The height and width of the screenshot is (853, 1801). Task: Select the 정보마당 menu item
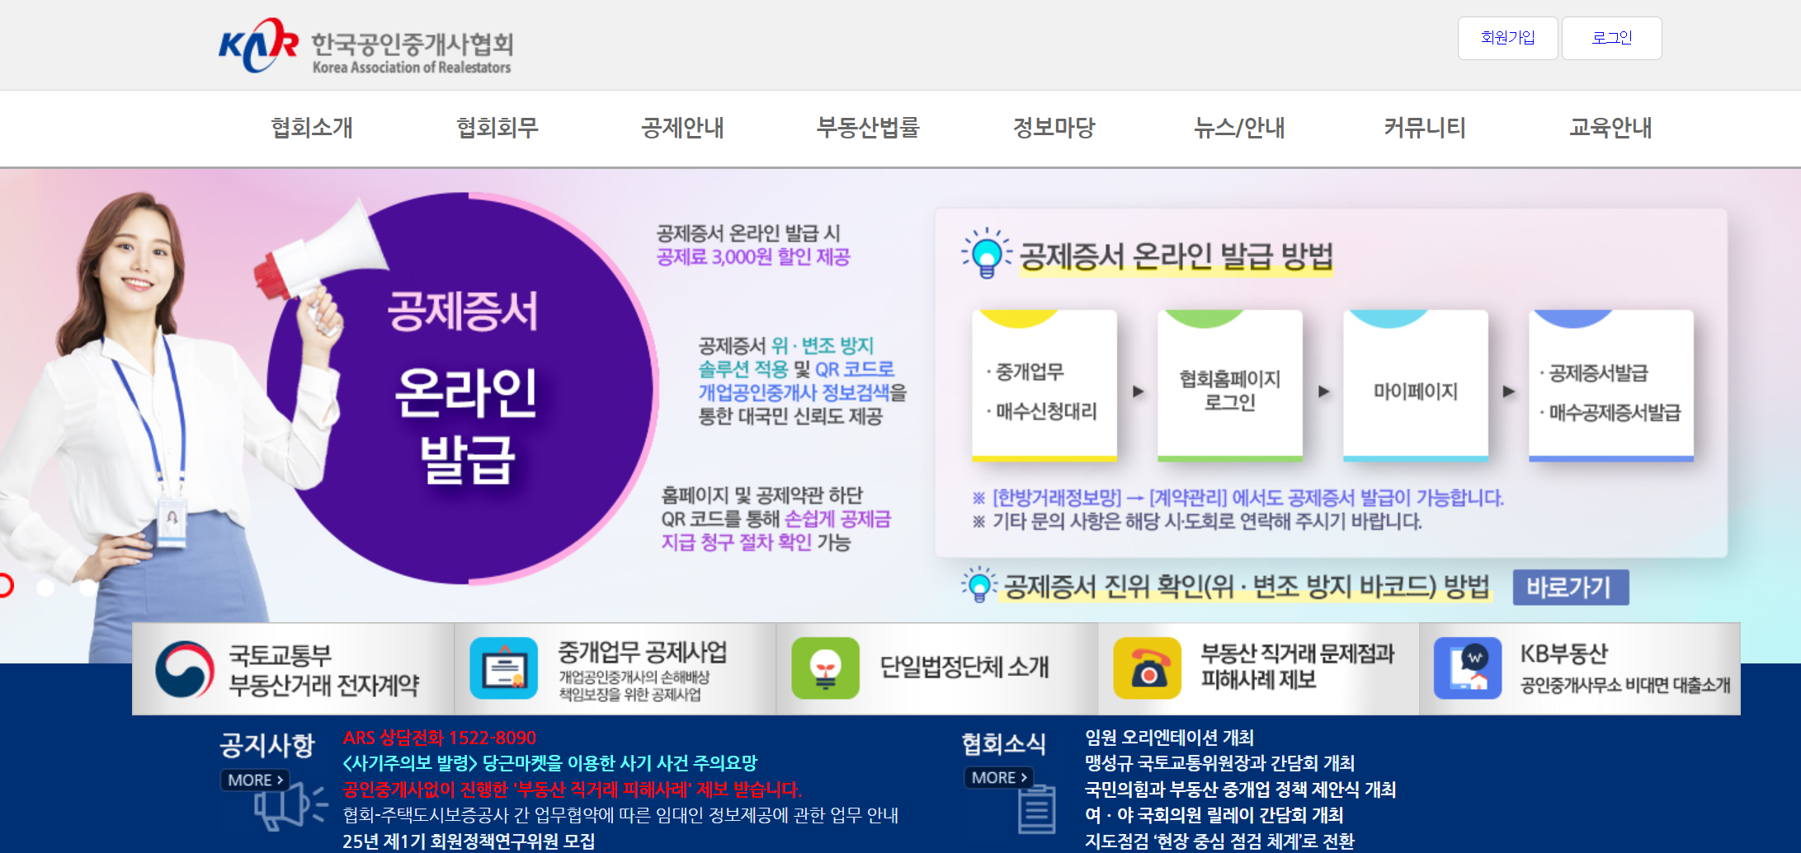click(1054, 128)
